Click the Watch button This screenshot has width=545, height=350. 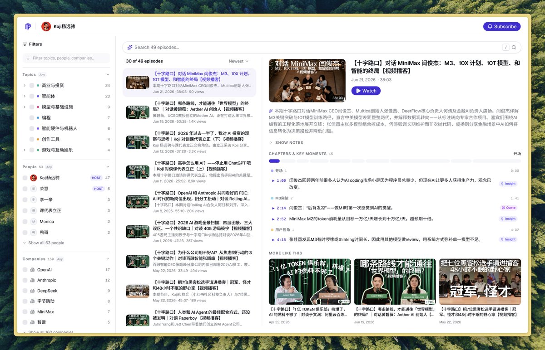coord(366,91)
